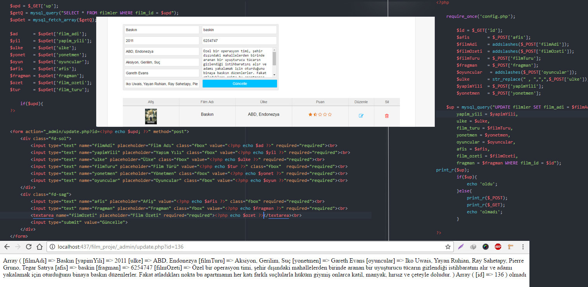588x287 pixels.
Task: Click the blue edit icon for Baskın
Action: (x=361, y=116)
